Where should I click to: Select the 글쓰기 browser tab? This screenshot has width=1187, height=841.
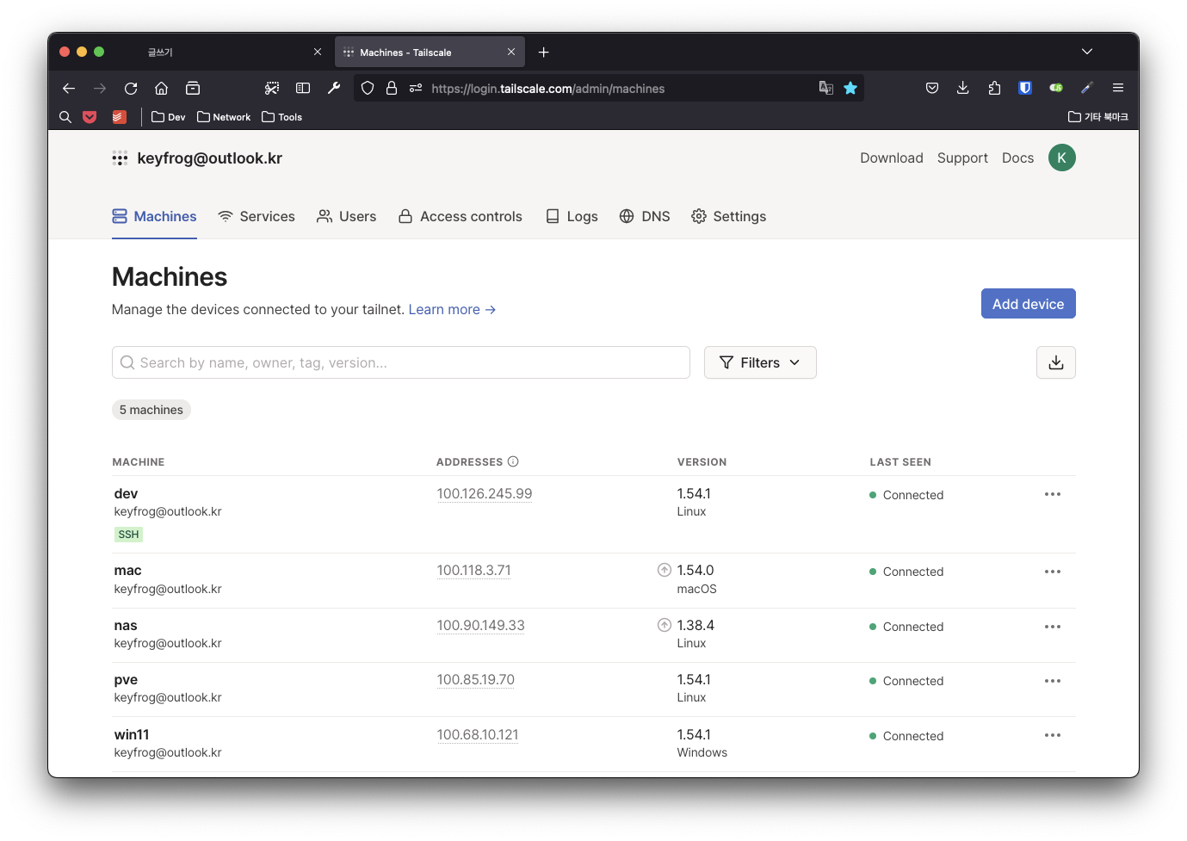pyautogui.click(x=231, y=53)
